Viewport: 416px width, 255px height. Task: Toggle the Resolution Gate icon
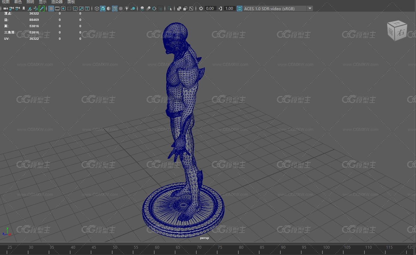click(x=63, y=9)
